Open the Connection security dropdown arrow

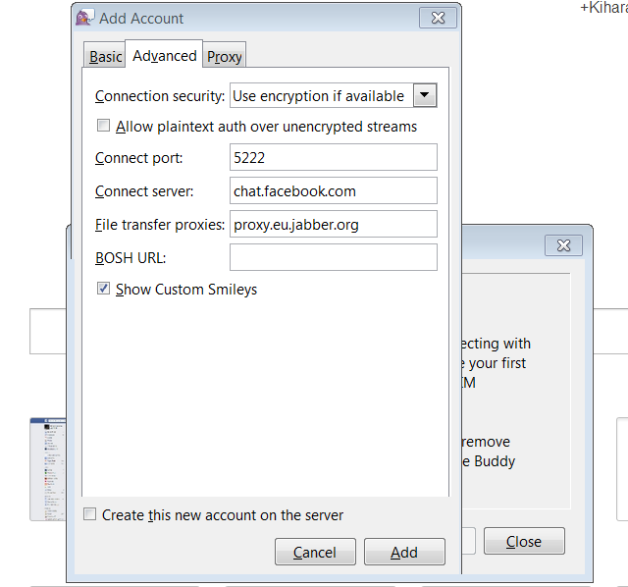point(424,95)
